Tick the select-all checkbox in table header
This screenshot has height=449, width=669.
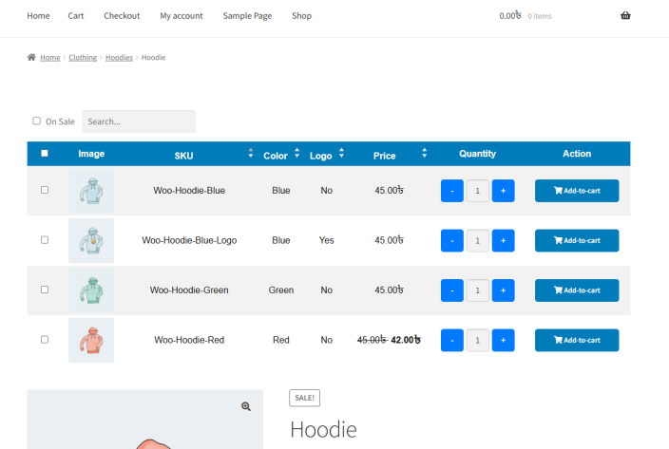(x=45, y=154)
